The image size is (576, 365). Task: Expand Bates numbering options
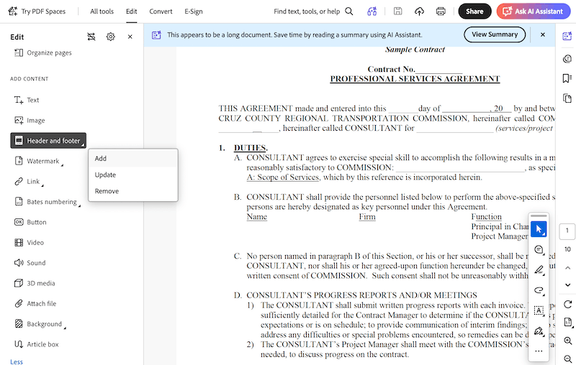coord(47,202)
